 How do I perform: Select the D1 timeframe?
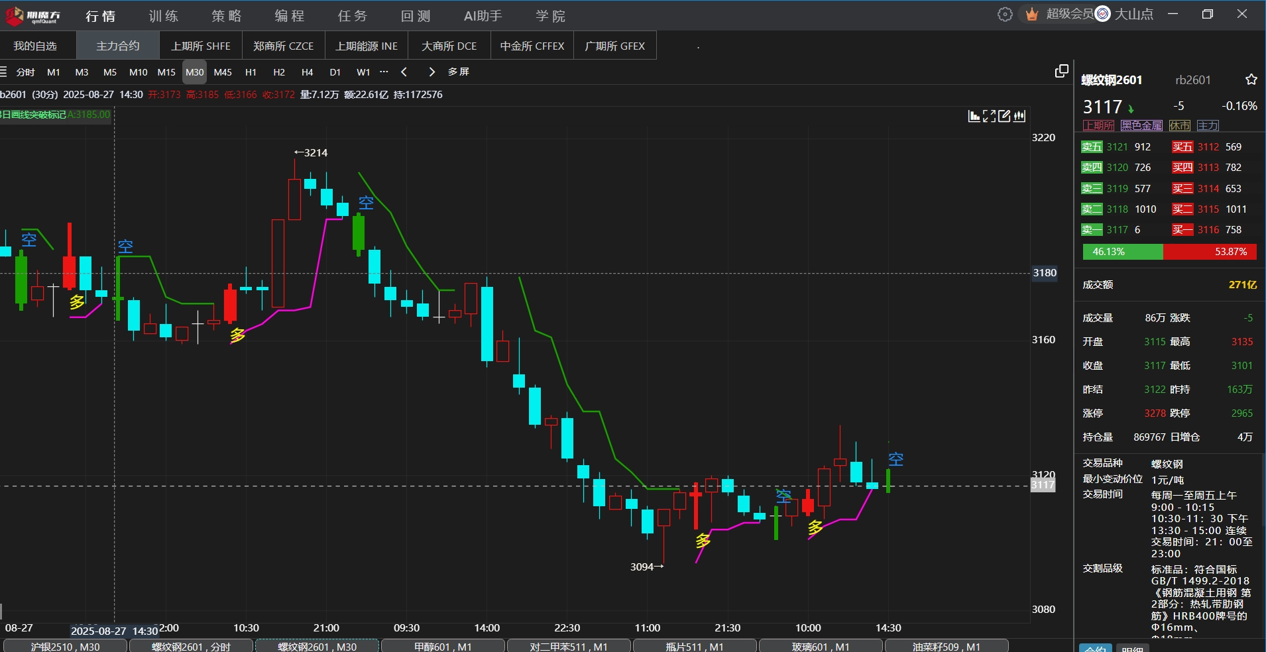click(x=335, y=72)
